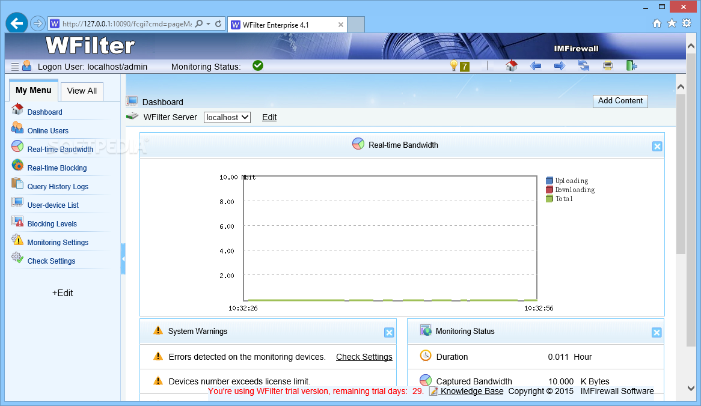Click the 'Devices number exceeds license limit.' warning

[x=239, y=381]
